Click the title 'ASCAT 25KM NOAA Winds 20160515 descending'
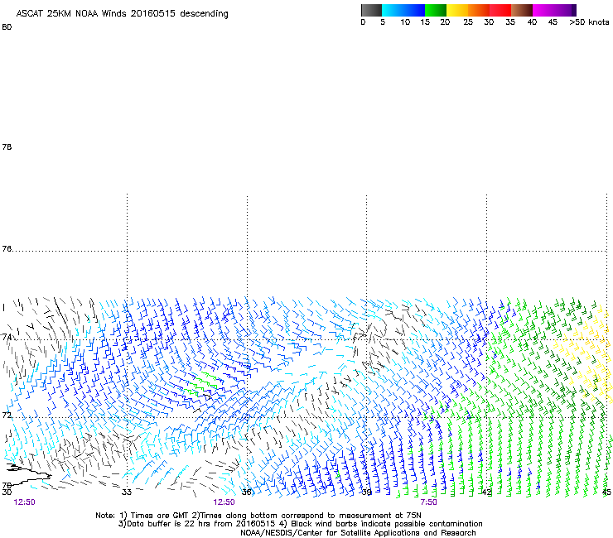613x538 pixels. tap(122, 14)
